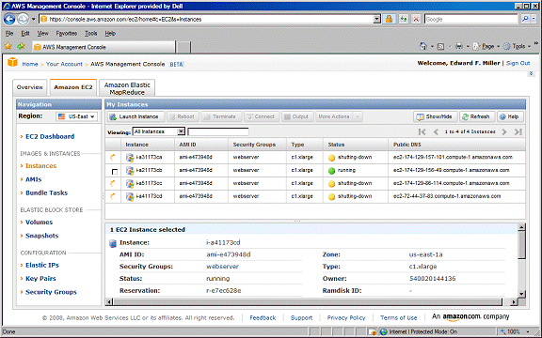The height and width of the screenshot is (338, 542).
Task: Toggle selection marker for instance i-a31173ca
Action: [x=113, y=158]
